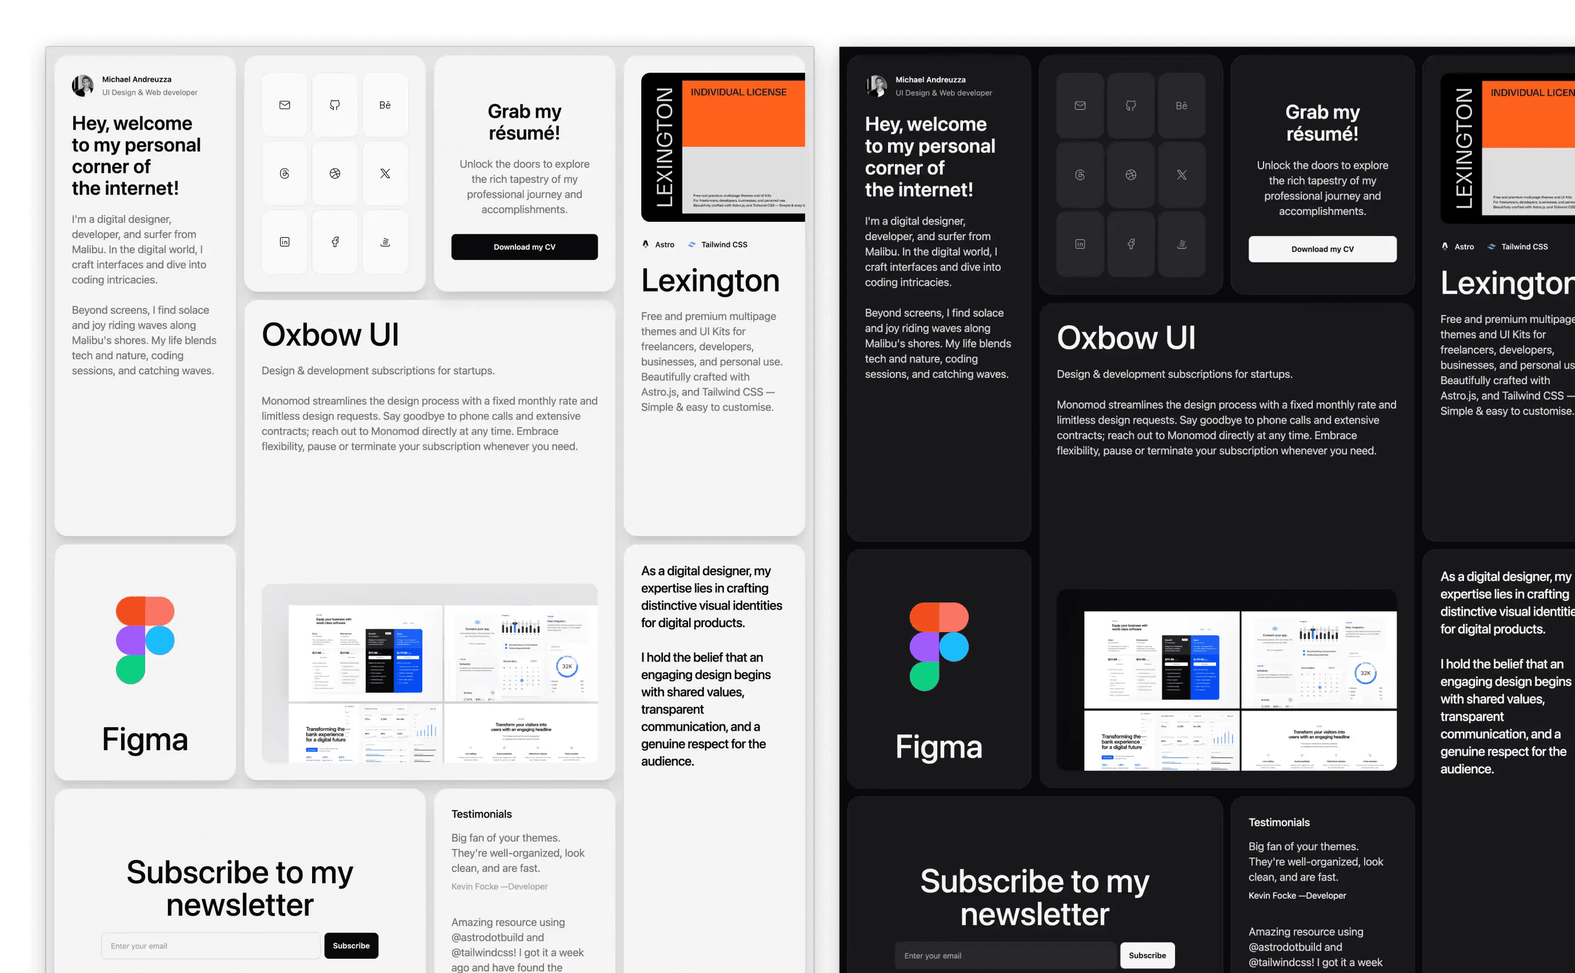Select the GitHub icon

click(x=334, y=105)
